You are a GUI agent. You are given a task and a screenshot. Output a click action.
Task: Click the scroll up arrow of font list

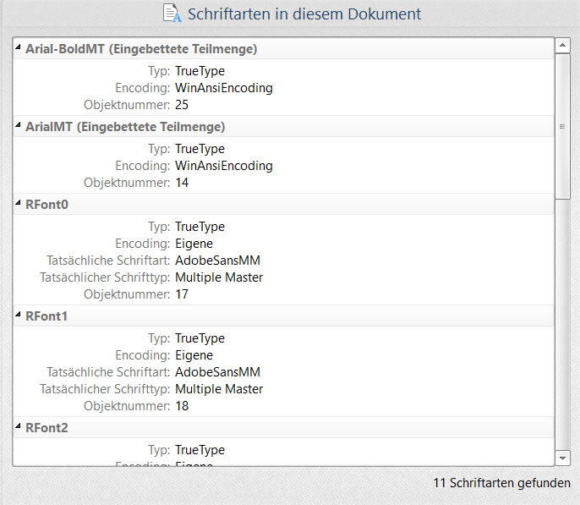tap(562, 45)
